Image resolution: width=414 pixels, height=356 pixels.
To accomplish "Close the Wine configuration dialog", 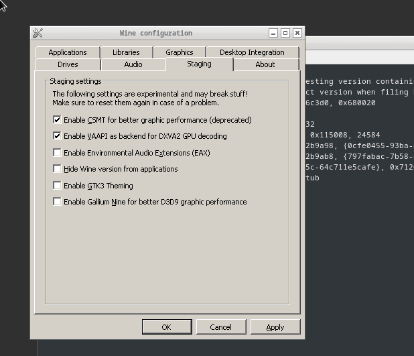I will (297, 33).
